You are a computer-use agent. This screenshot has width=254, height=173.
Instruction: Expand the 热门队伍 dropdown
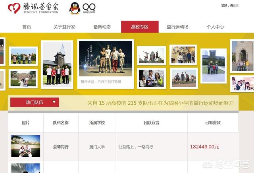tap(35, 102)
